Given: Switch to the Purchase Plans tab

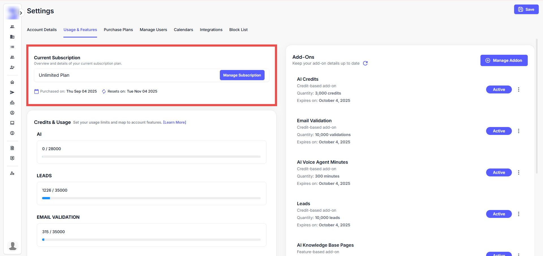Looking at the screenshot, I should (x=118, y=30).
